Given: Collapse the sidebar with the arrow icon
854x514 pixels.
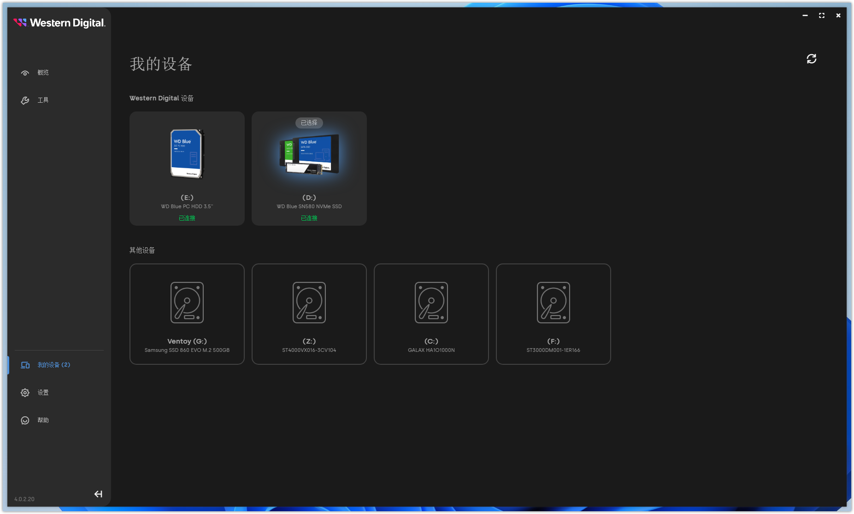Looking at the screenshot, I should pos(98,494).
